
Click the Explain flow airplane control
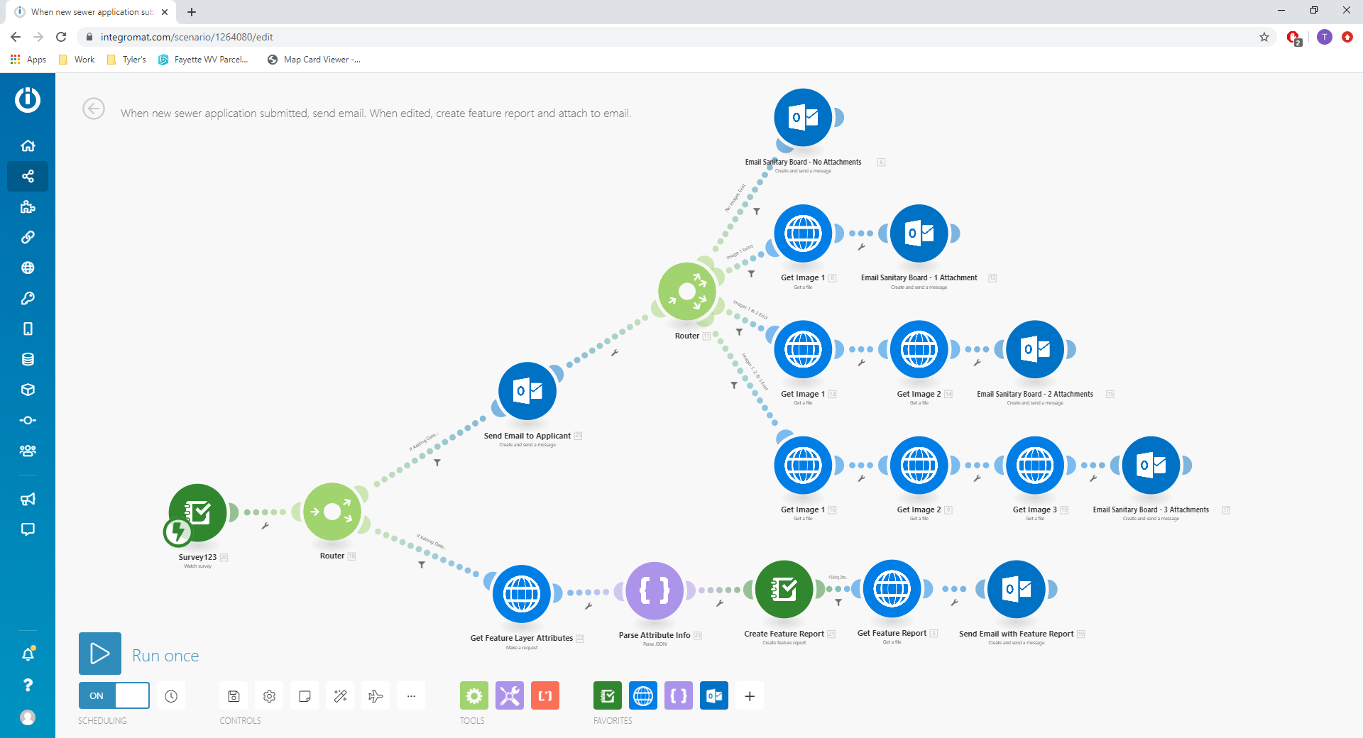(x=376, y=696)
